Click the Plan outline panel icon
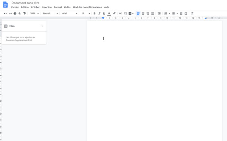Image resolution: width=227 pixels, height=141 pixels. (6, 26)
